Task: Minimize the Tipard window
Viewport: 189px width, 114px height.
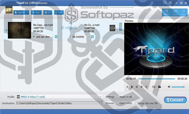Action: click(x=177, y=3)
